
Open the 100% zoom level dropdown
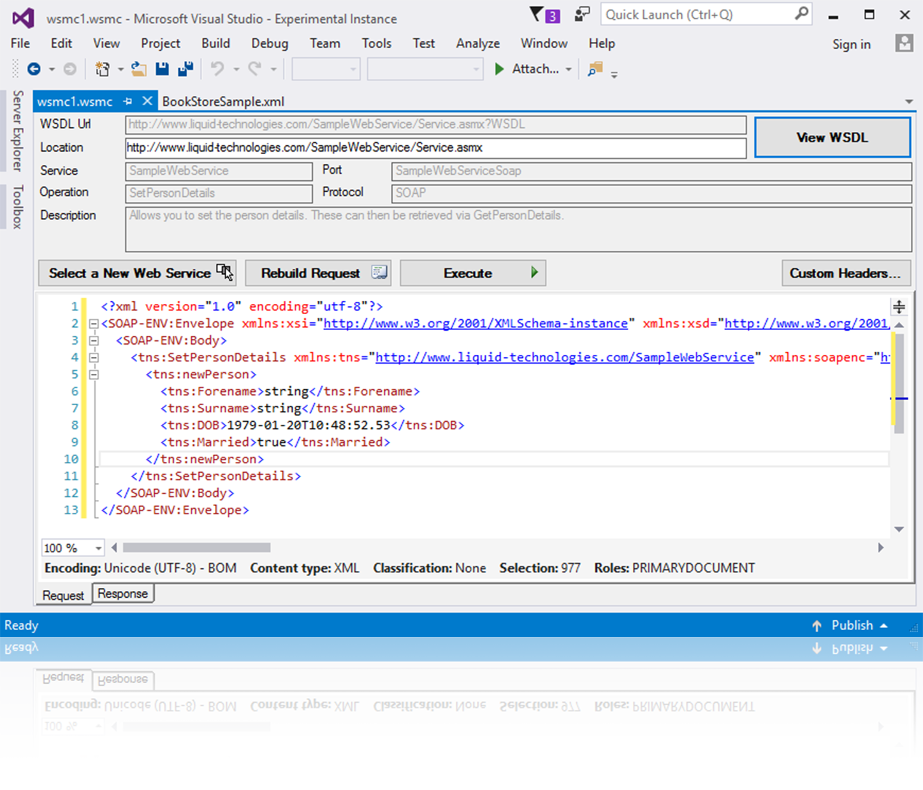(97, 548)
